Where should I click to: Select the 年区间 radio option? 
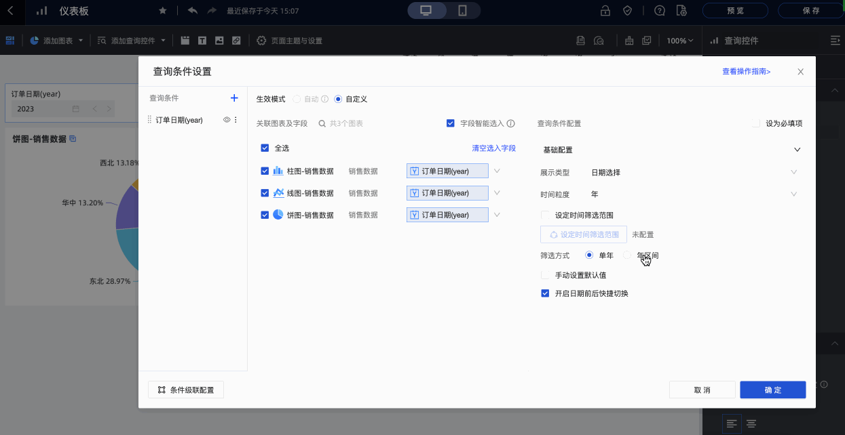tap(627, 255)
